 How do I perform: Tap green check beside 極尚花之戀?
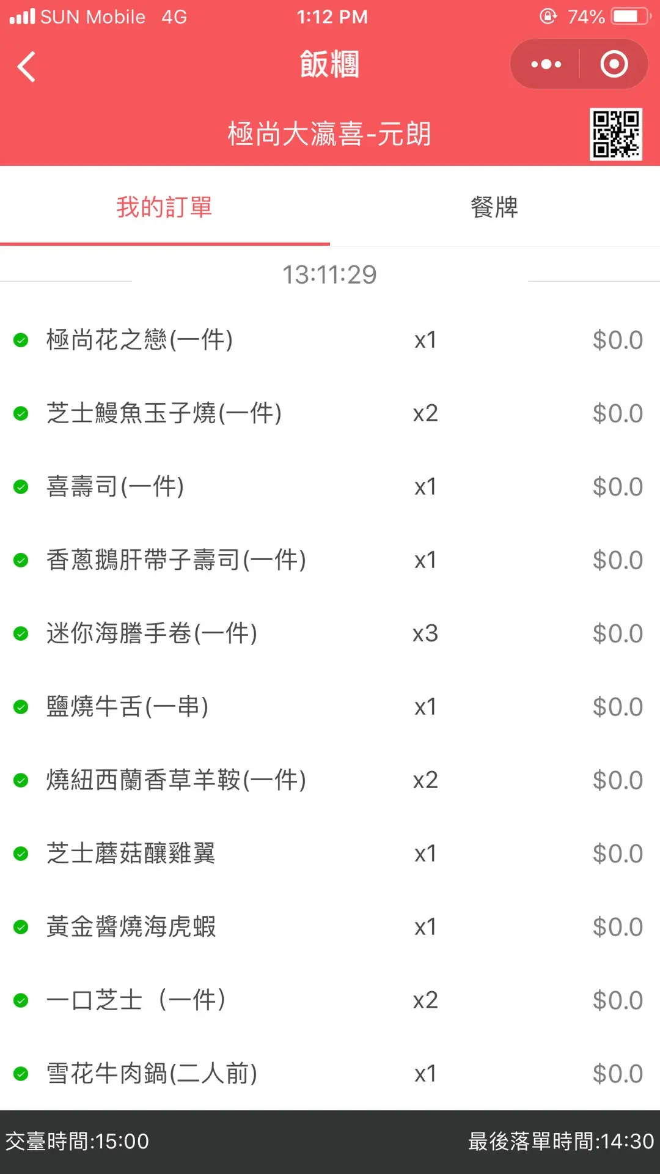21,340
